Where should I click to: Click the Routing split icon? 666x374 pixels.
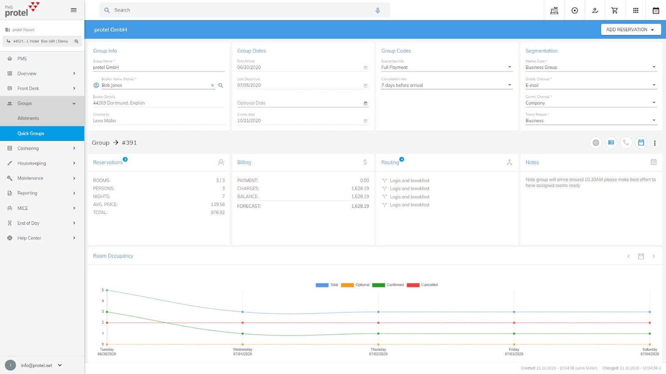[509, 162]
